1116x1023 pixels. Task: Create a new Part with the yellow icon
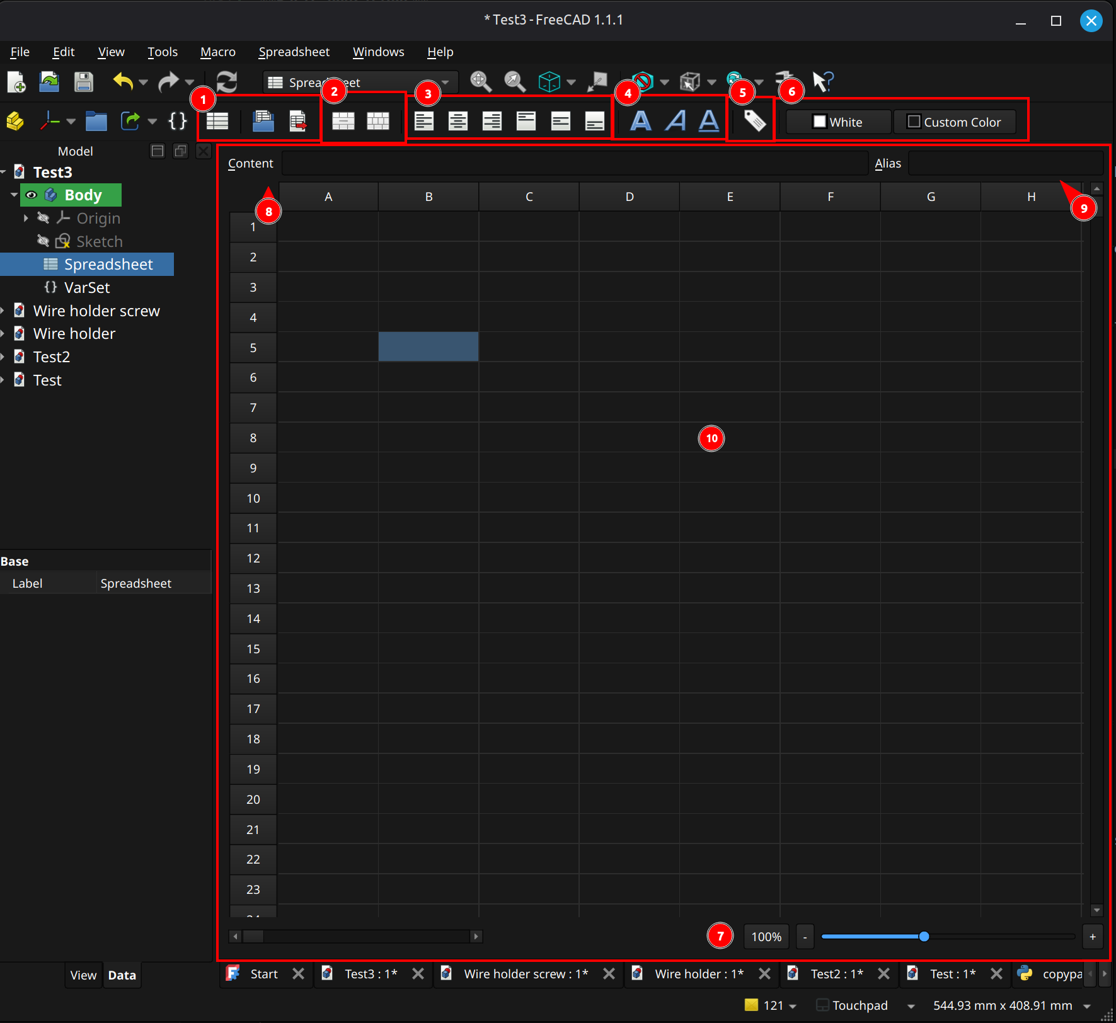(x=15, y=121)
